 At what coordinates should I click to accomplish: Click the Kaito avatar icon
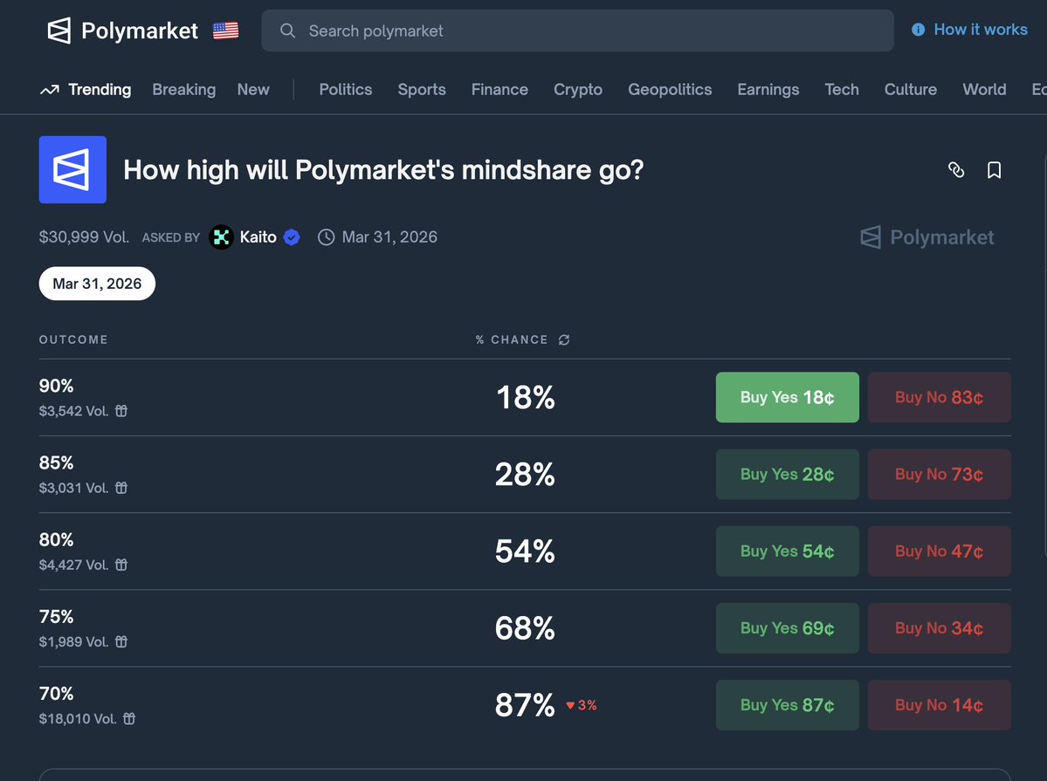coord(221,236)
